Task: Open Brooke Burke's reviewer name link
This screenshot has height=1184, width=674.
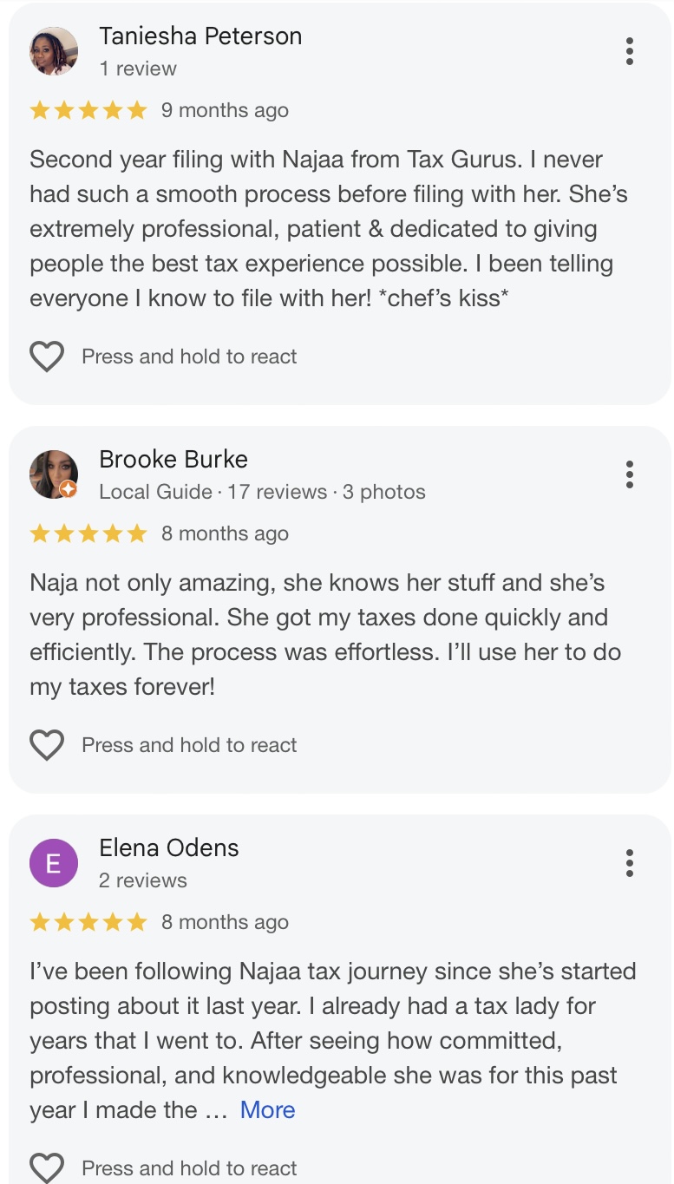Action: point(173,459)
